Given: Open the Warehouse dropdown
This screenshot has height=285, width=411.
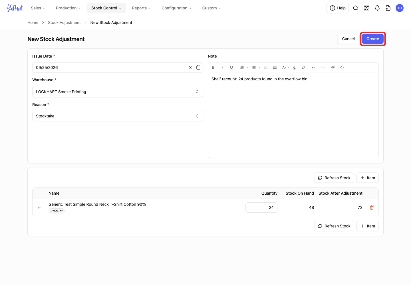Looking at the screenshot, I should (118, 92).
